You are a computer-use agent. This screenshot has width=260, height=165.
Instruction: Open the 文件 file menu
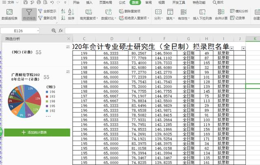point(11,2)
